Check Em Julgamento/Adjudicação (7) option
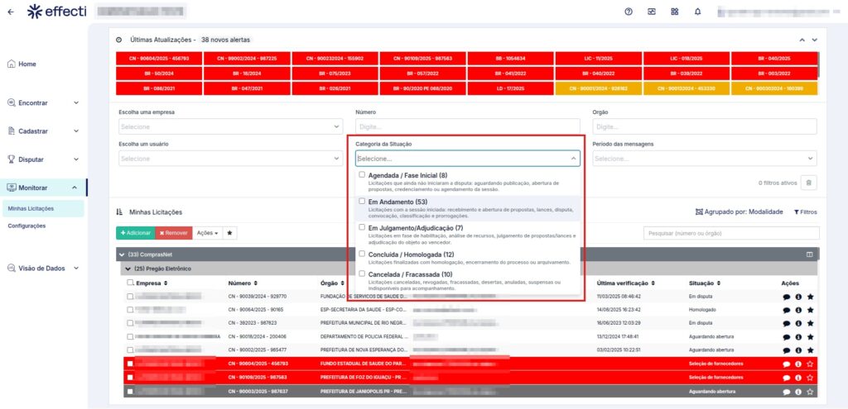848x409 pixels. click(362, 227)
